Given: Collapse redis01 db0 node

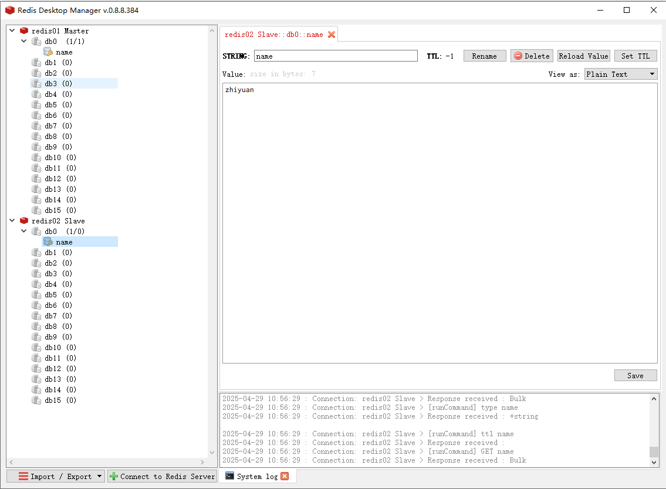Looking at the screenshot, I should 24,41.
